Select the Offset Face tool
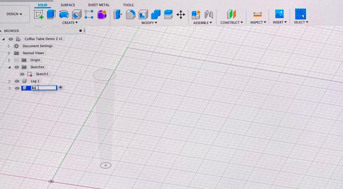Image resolution: width=343 pixels, height=189 pixels. [x=168, y=15]
